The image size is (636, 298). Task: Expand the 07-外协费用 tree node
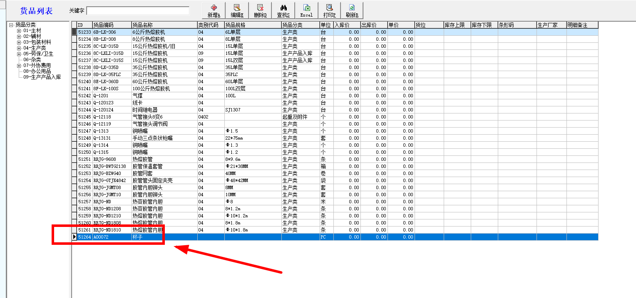pyautogui.click(x=19, y=65)
